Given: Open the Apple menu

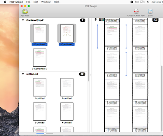Looking at the screenshot, I should 5,2.
